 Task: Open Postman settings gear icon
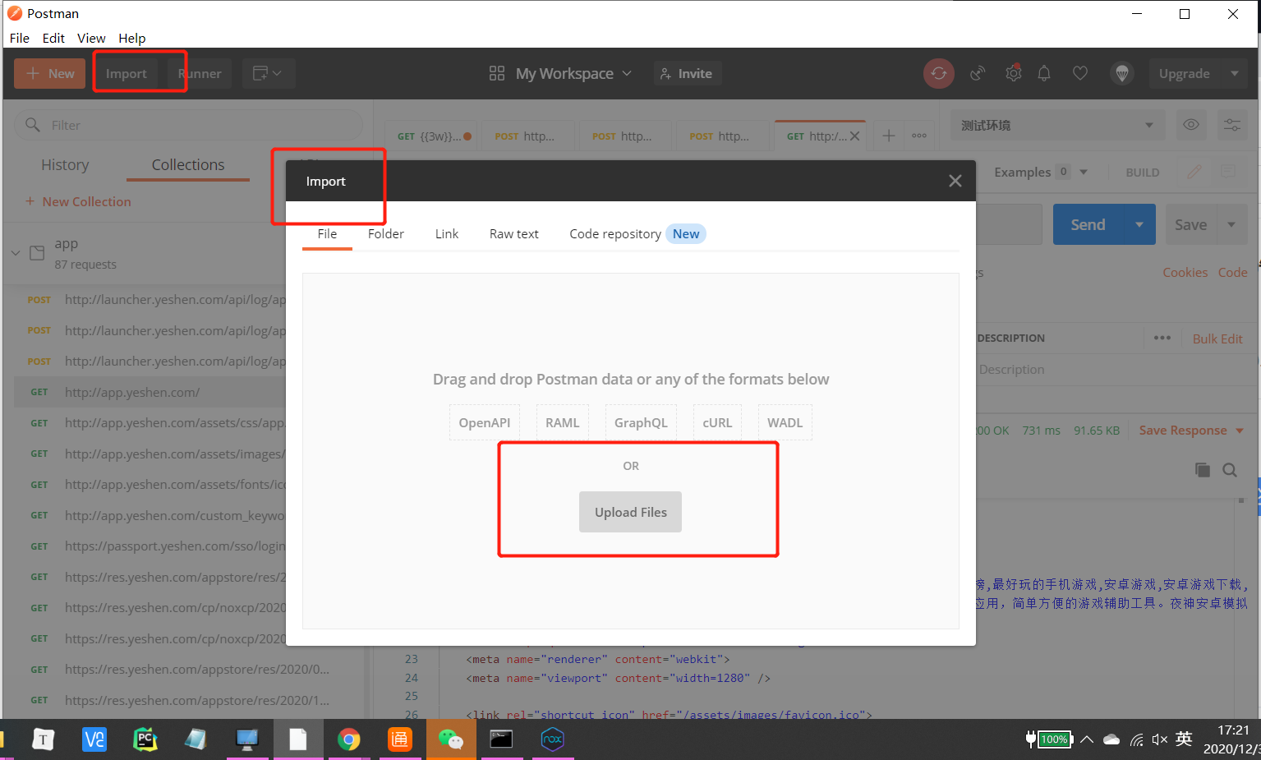(1014, 73)
